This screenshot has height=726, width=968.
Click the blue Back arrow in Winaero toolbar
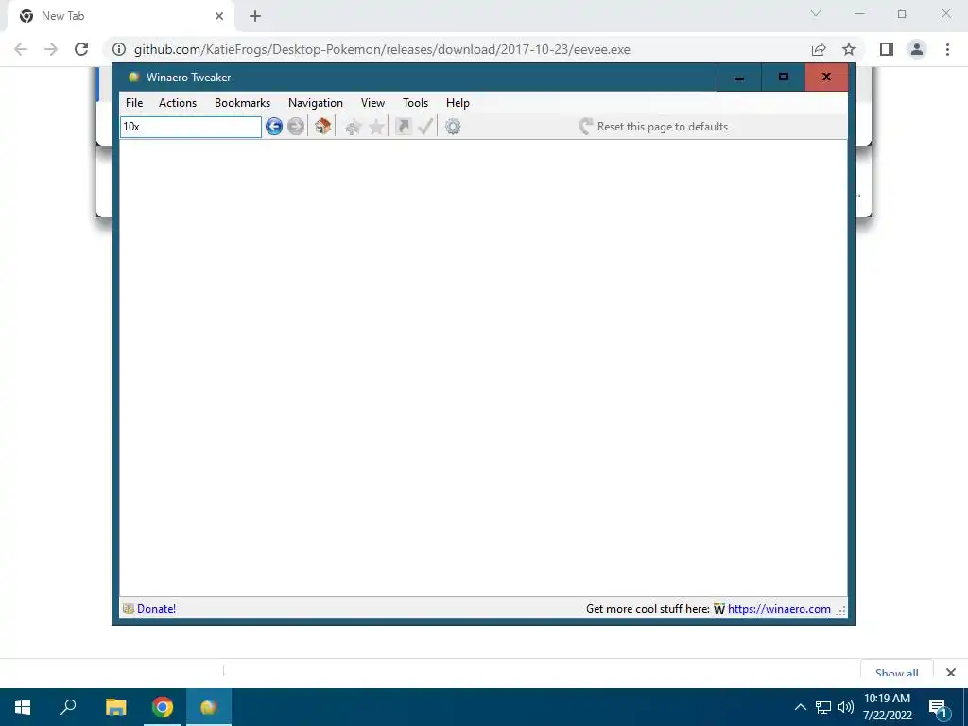[x=274, y=127]
